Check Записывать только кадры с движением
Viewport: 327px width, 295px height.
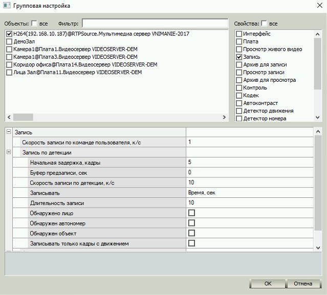[192, 243]
